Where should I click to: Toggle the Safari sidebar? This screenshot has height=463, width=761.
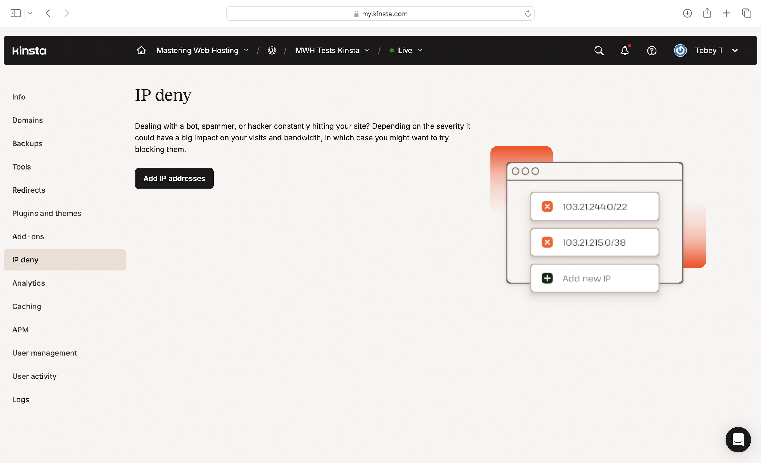(x=15, y=13)
